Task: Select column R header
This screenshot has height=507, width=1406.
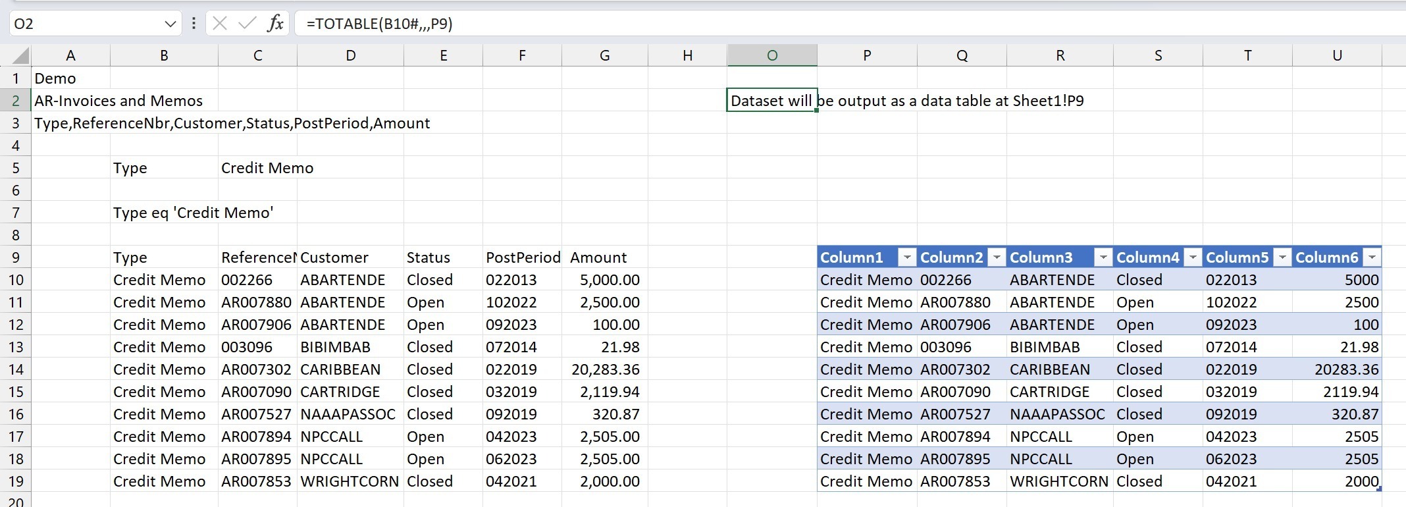Action: pos(1060,55)
